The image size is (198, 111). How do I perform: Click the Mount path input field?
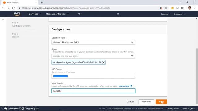(x=93, y=91)
